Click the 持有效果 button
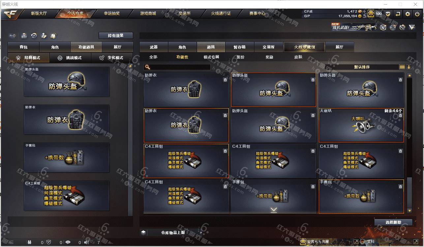This screenshot has height=247, width=424. click(x=116, y=35)
